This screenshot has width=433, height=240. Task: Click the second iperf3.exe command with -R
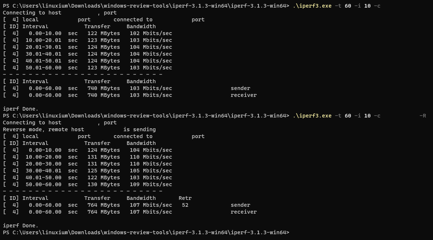coord(359,116)
